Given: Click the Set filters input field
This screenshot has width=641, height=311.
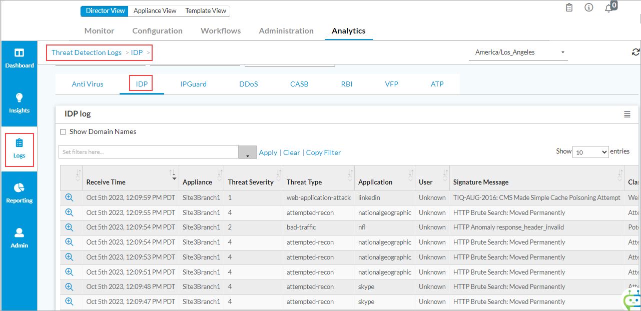Looking at the screenshot, I should pyautogui.click(x=149, y=152).
